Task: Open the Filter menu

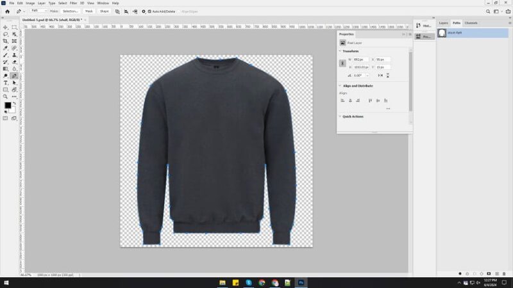Action: (x=73, y=3)
